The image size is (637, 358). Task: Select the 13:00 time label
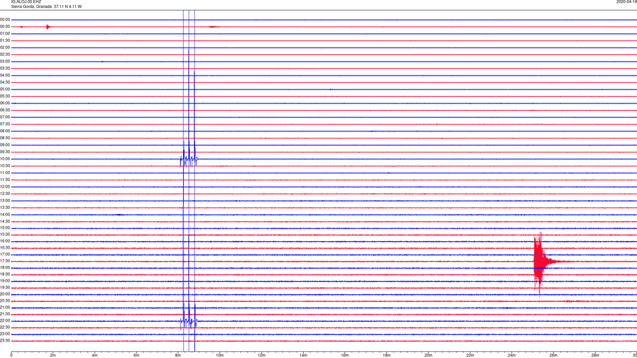[5, 200]
